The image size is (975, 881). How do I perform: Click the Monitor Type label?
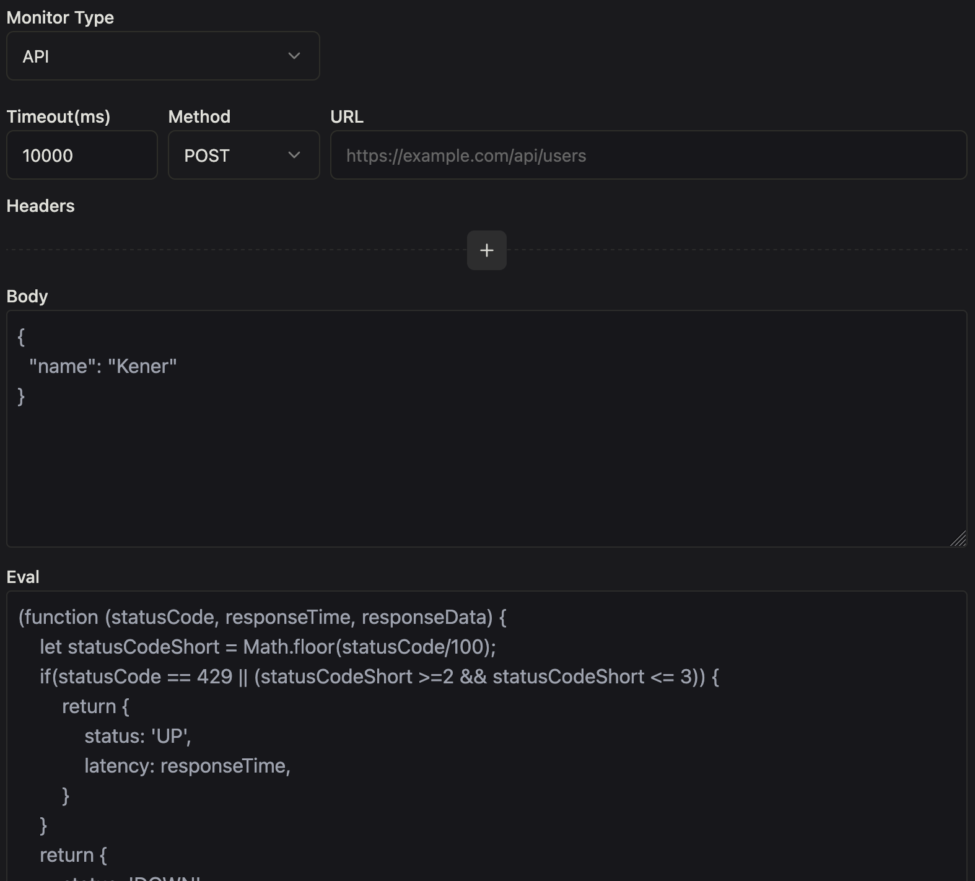60,17
